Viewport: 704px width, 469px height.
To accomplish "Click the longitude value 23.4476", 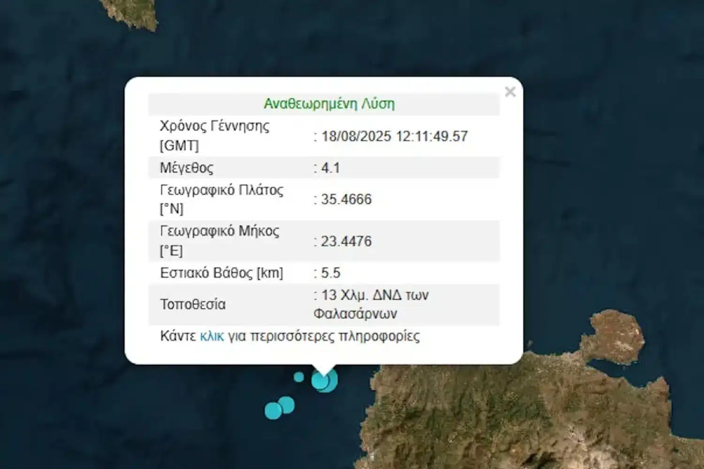I will coord(346,242).
